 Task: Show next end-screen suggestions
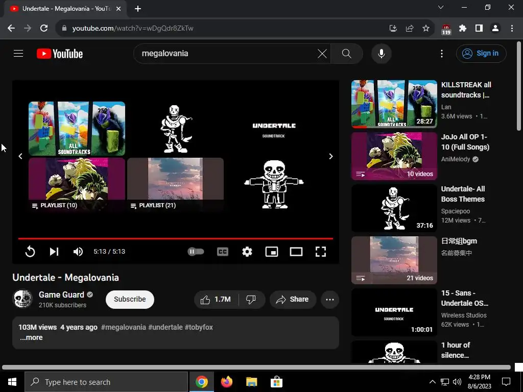click(x=330, y=156)
